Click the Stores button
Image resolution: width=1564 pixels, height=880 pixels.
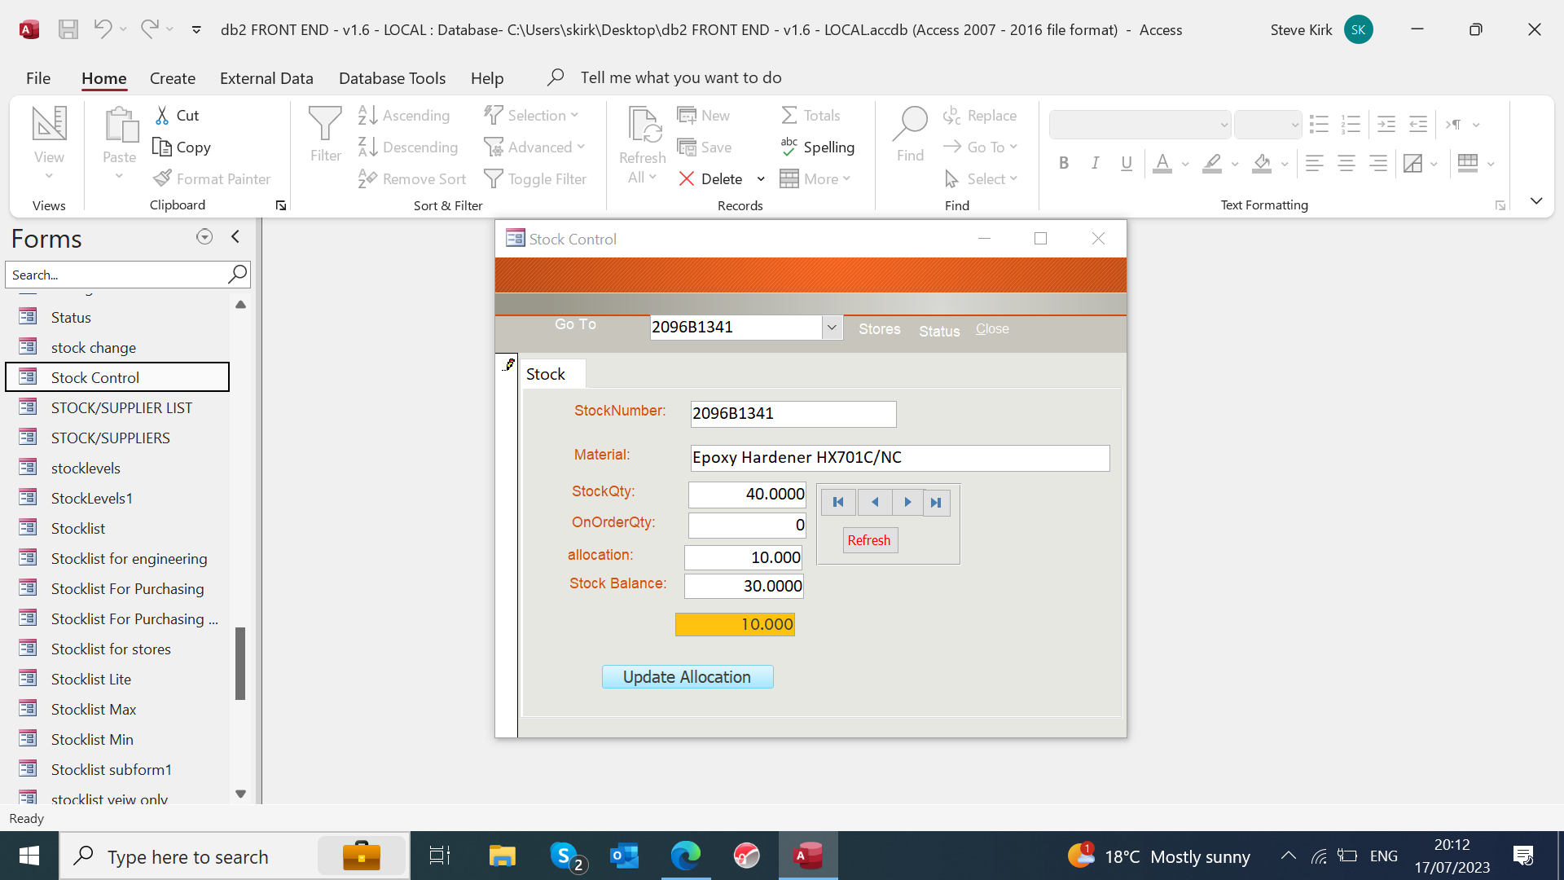click(880, 329)
